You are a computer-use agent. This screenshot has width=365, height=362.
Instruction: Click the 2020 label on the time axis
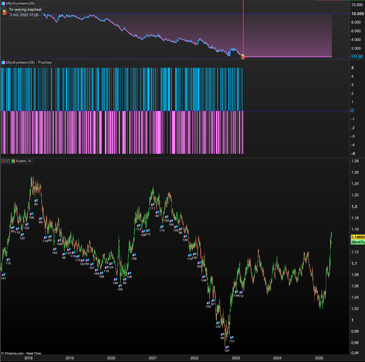pos(111,358)
